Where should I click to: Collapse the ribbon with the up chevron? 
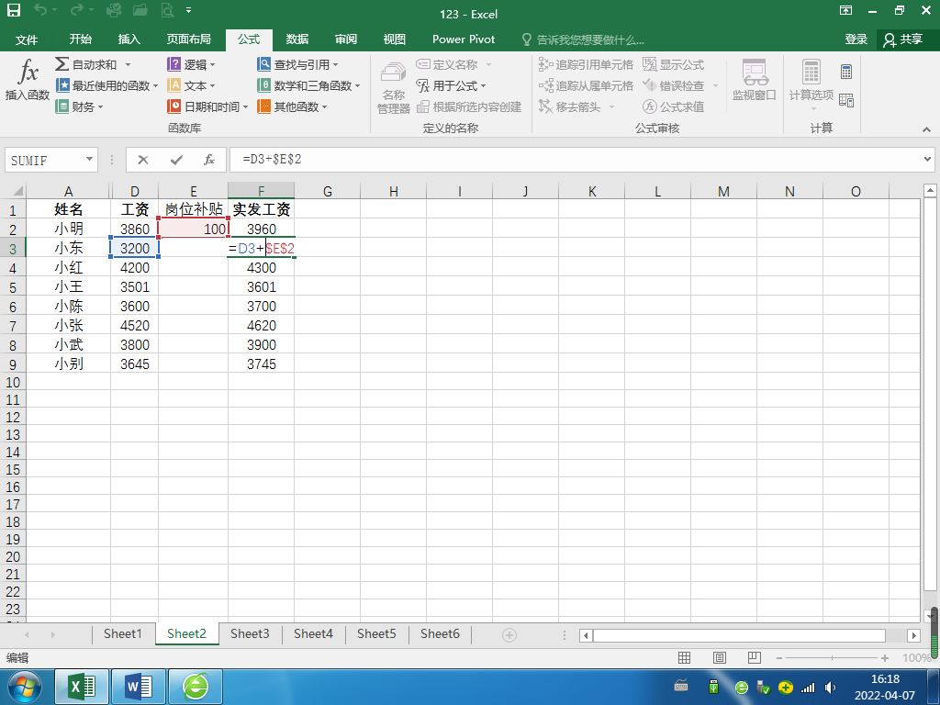[x=926, y=129]
